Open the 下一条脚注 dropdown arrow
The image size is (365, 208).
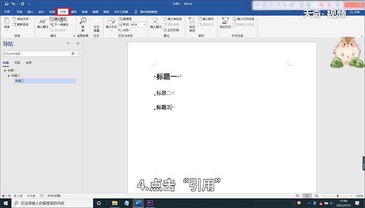click(72, 24)
